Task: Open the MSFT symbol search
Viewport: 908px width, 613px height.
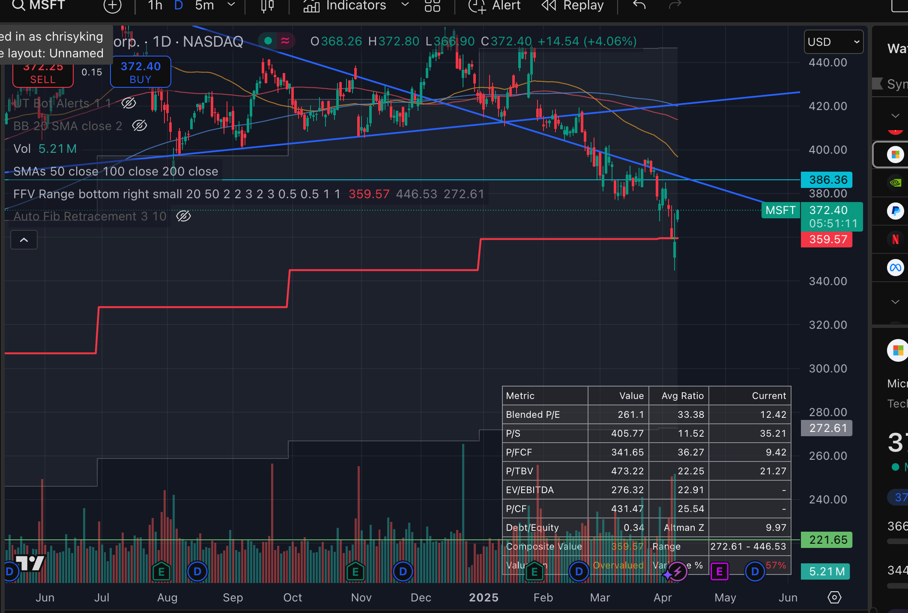Action: [39, 5]
